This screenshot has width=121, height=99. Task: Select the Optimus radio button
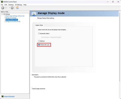tap(39, 41)
